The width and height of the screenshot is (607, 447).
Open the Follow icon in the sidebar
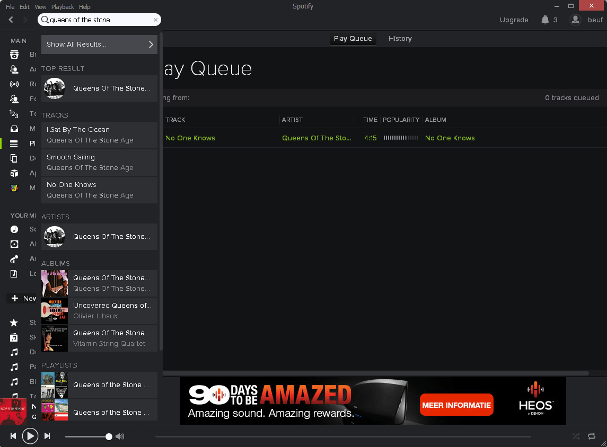tap(14, 99)
